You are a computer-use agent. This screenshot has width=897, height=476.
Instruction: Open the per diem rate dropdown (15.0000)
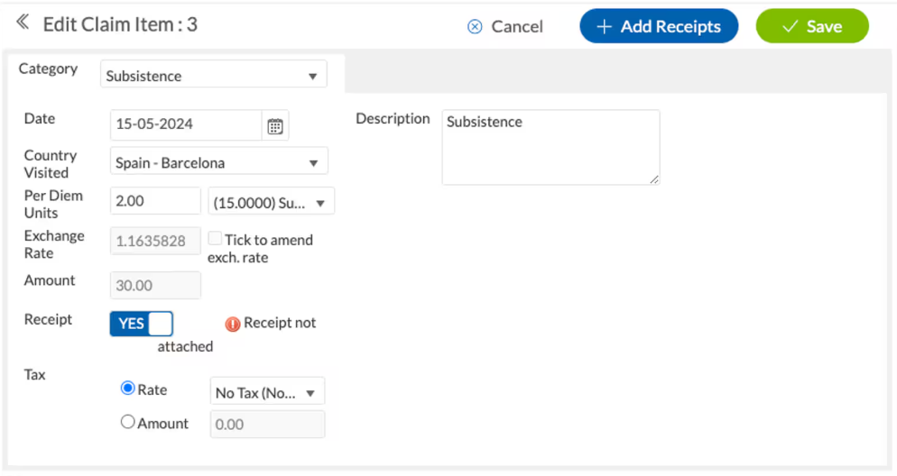[271, 202]
